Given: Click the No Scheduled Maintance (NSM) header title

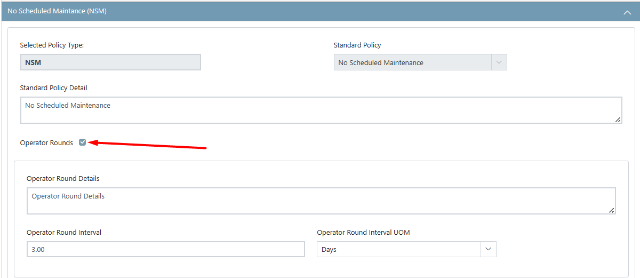Looking at the screenshot, I should point(57,11).
